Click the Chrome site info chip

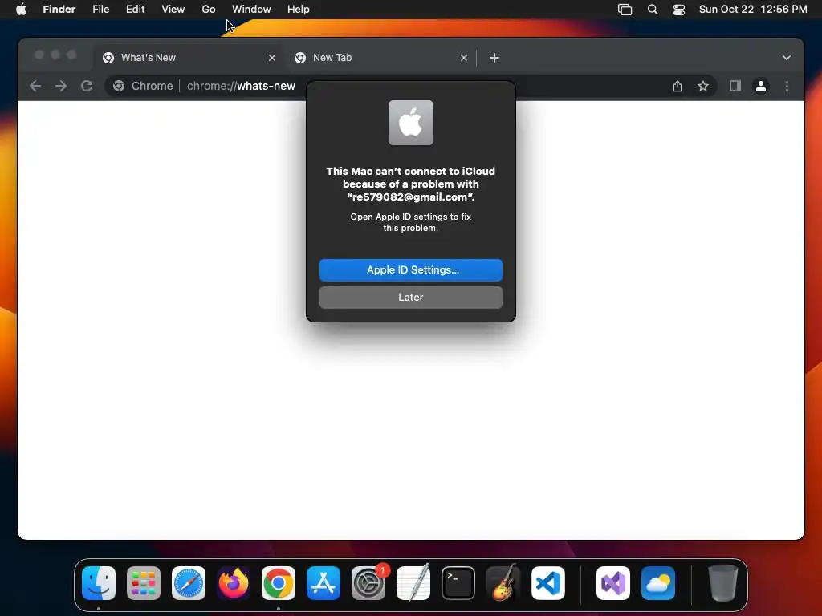coord(143,86)
